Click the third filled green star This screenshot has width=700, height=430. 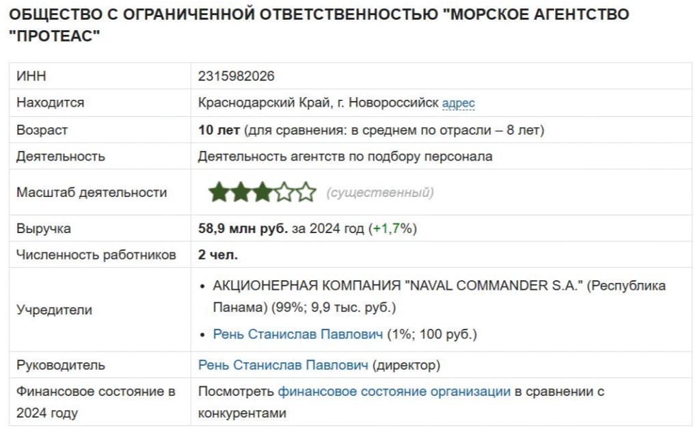point(262,192)
